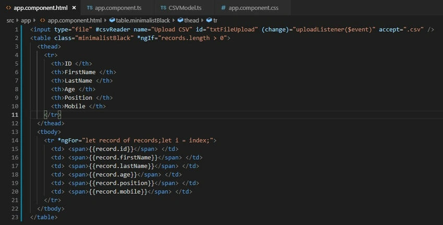
Task: Click the app breadcrumb folder
Action: (x=26, y=20)
